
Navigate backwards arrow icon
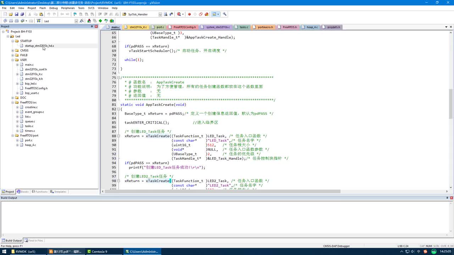pyautogui.click(x=62, y=14)
